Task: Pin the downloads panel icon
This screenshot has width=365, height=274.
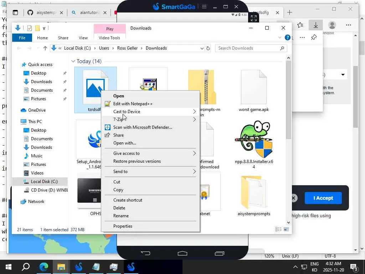Action: coord(314,37)
